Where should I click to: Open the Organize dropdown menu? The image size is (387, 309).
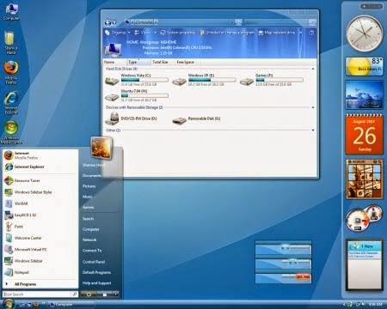(x=118, y=33)
